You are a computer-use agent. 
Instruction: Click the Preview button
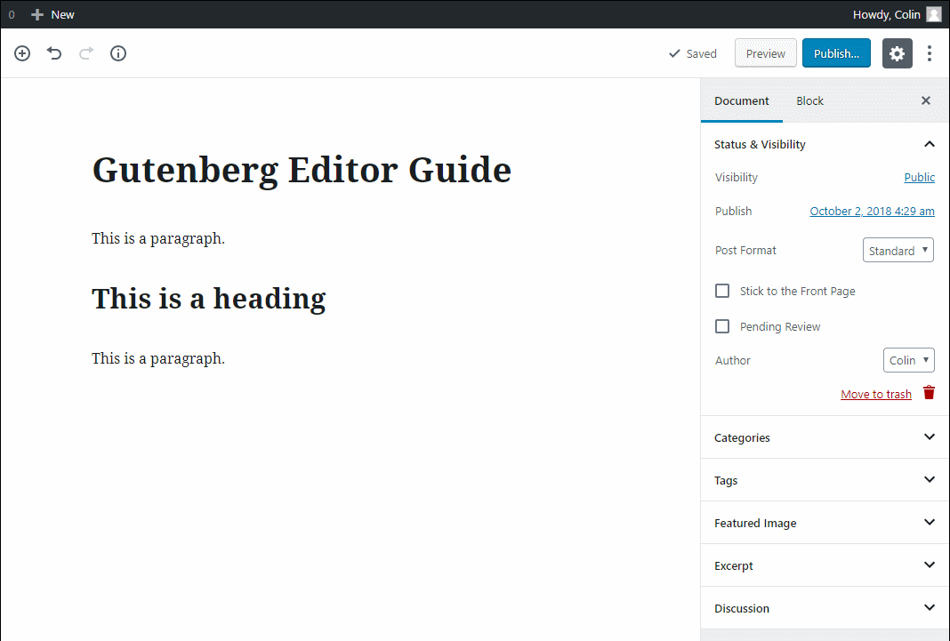click(766, 53)
